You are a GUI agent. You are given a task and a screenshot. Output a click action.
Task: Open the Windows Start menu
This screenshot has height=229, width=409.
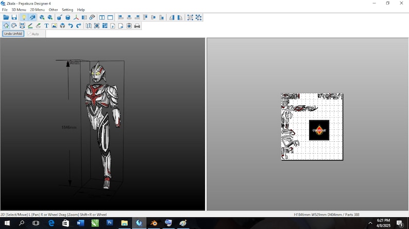tap(7, 223)
